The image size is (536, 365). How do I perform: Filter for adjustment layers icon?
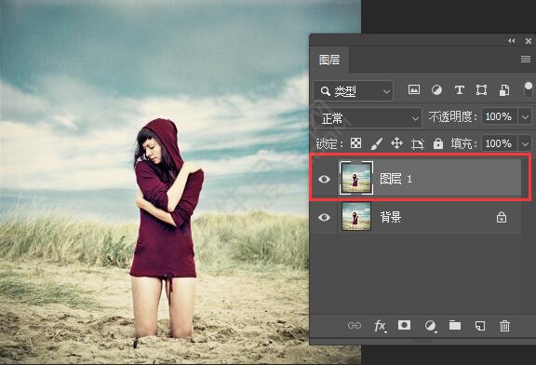(436, 90)
